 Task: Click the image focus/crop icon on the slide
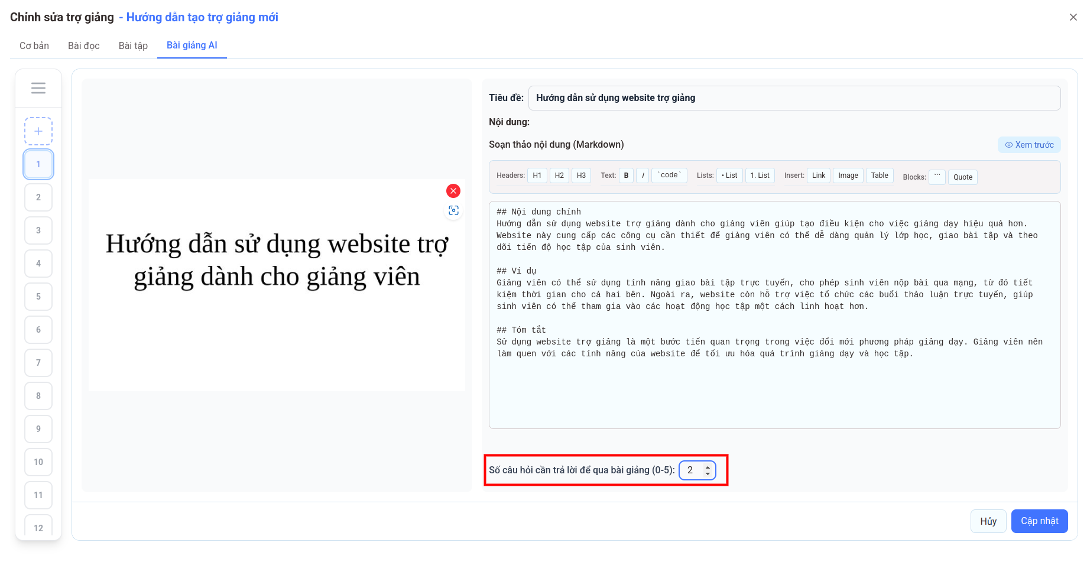click(x=453, y=210)
